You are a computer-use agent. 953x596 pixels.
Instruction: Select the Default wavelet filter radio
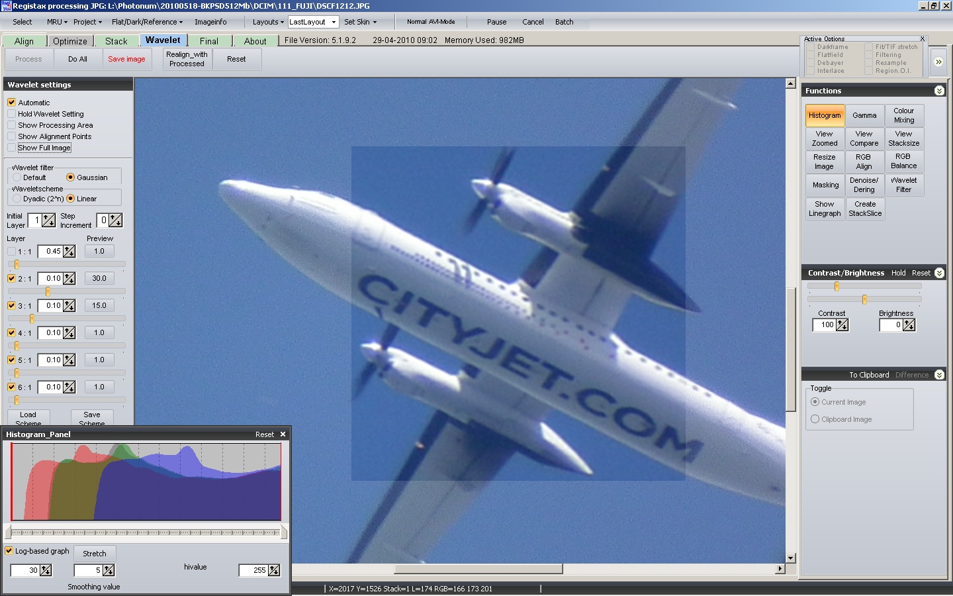tap(17, 177)
